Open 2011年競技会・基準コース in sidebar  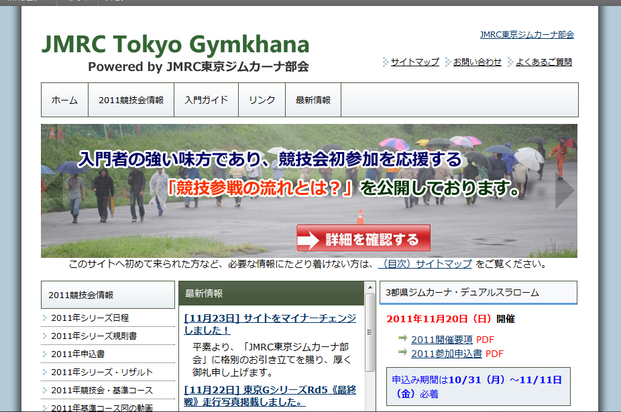pyautogui.click(x=102, y=391)
